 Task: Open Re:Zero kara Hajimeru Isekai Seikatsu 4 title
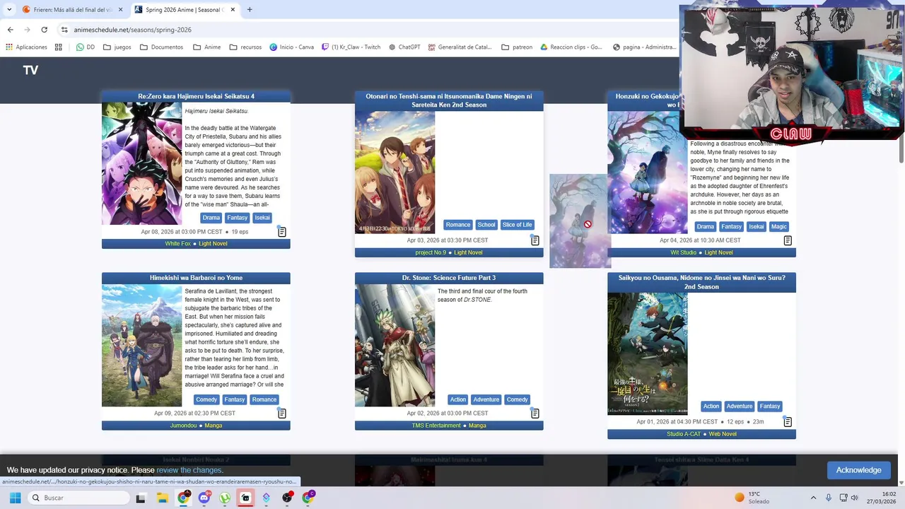(x=196, y=96)
